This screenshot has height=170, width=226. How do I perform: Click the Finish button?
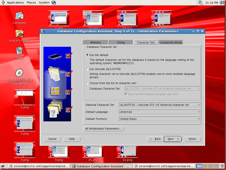[192, 139]
